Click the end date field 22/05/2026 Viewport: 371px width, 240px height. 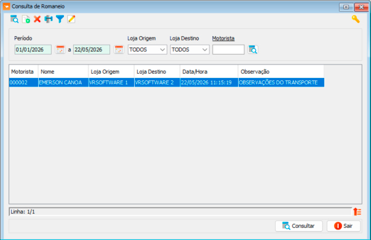[x=92, y=50]
